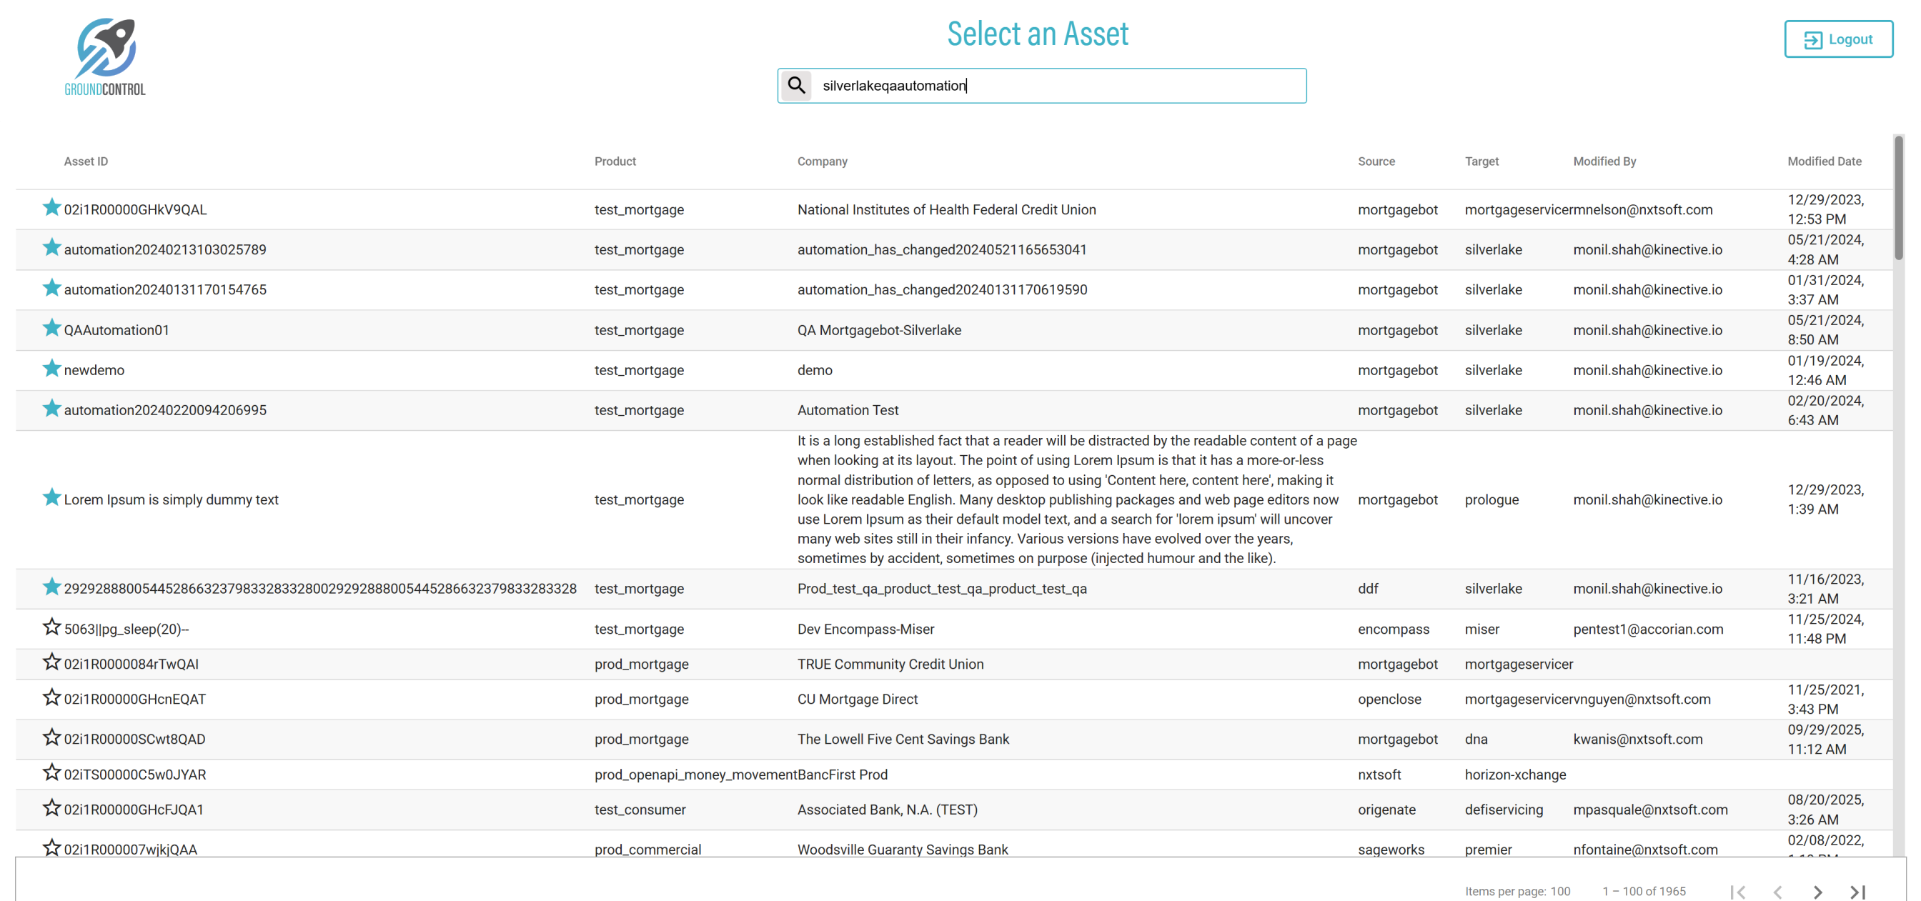This screenshot has height=901, width=1921.
Task: Unfavorite the QAAutomation01 asset star
Action: (51, 328)
